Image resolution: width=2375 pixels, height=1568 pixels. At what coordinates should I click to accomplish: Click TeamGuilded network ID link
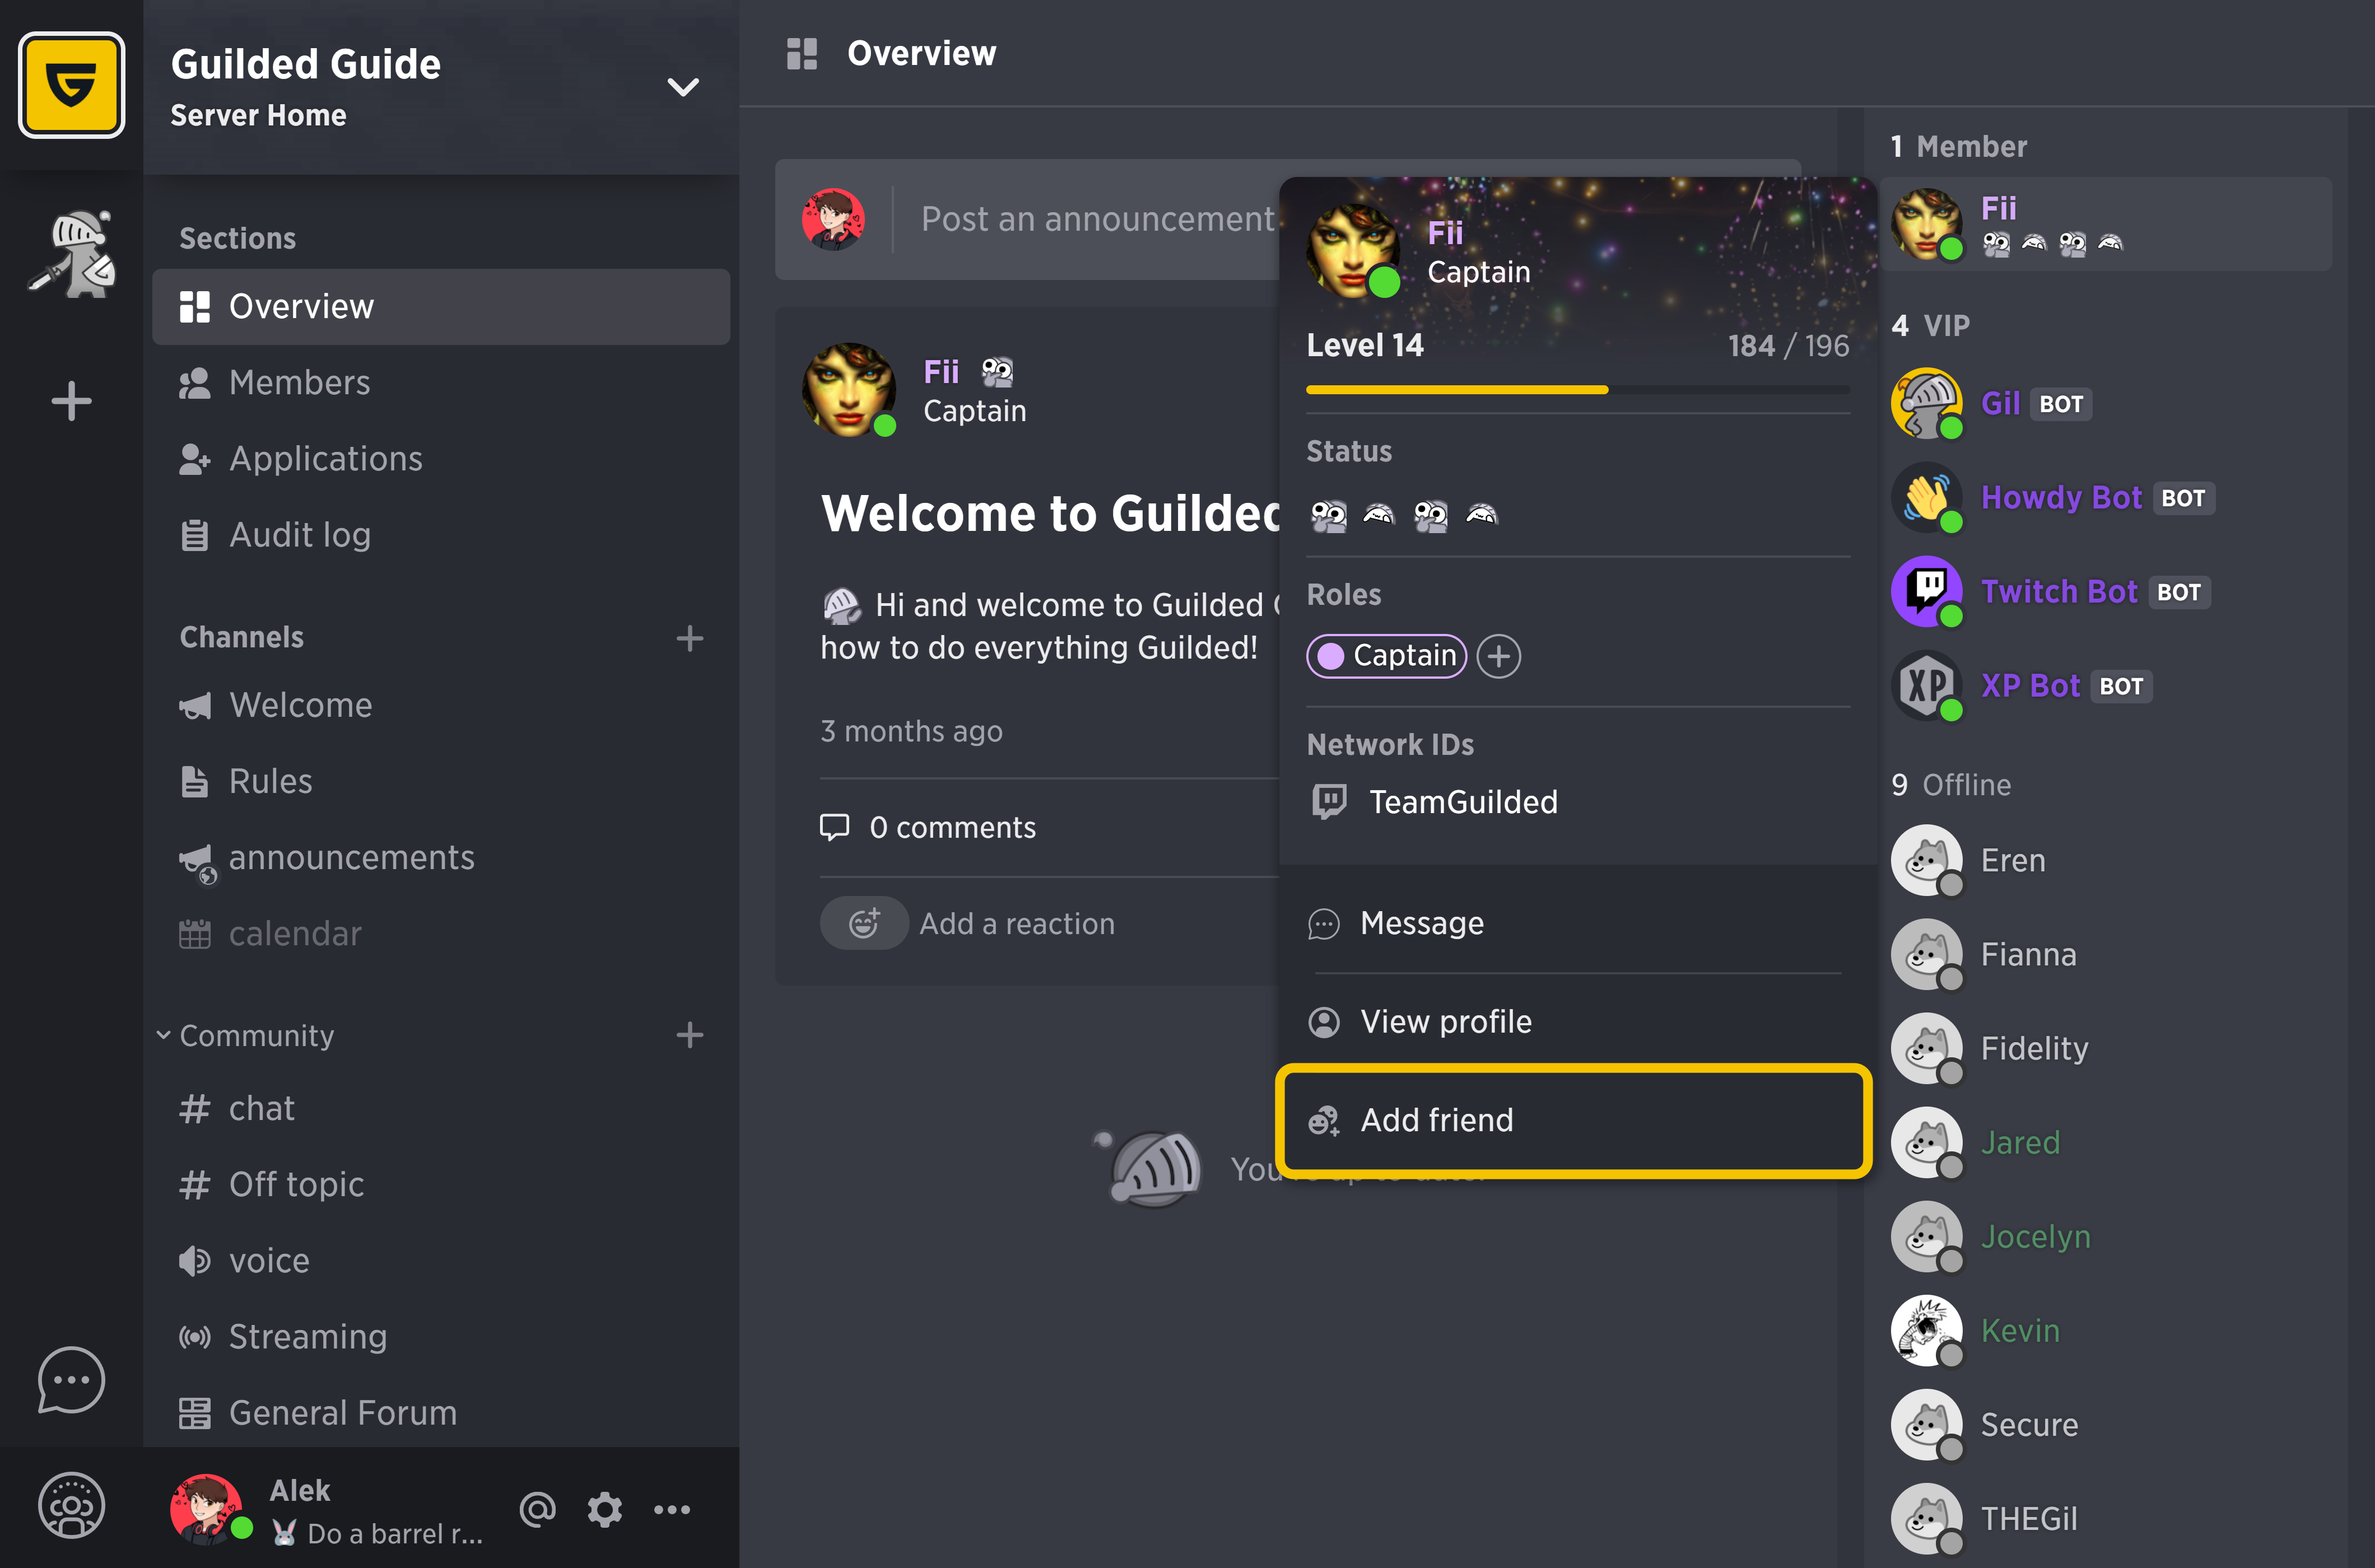point(1463,801)
